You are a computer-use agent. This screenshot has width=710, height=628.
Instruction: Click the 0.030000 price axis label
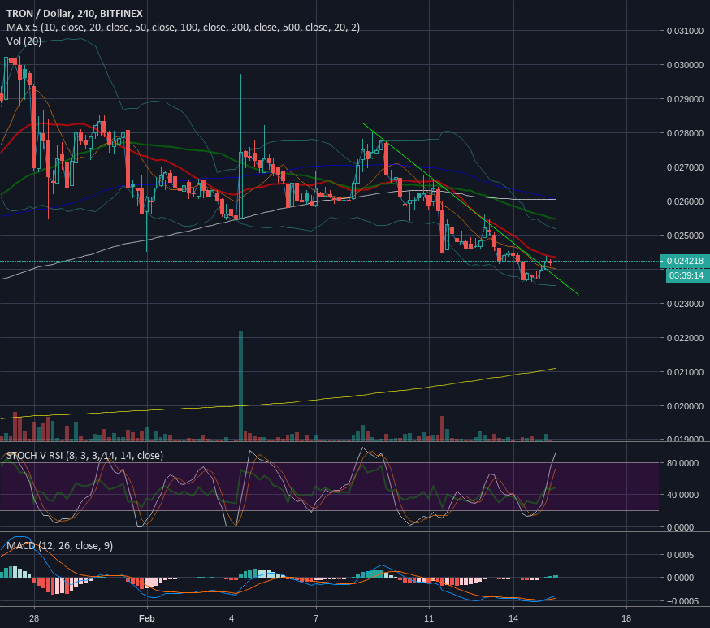685,65
